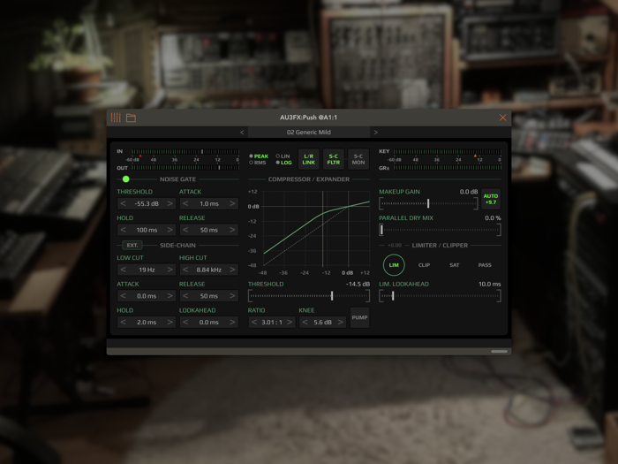The height and width of the screenshot is (464, 618).
Task: Go to next preset arrow
Action: click(375, 133)
